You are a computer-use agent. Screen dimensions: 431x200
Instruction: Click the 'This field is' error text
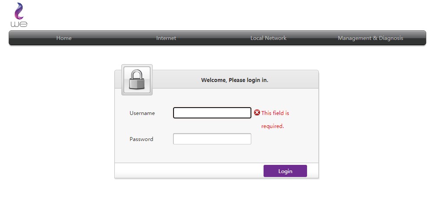[275, 113]
